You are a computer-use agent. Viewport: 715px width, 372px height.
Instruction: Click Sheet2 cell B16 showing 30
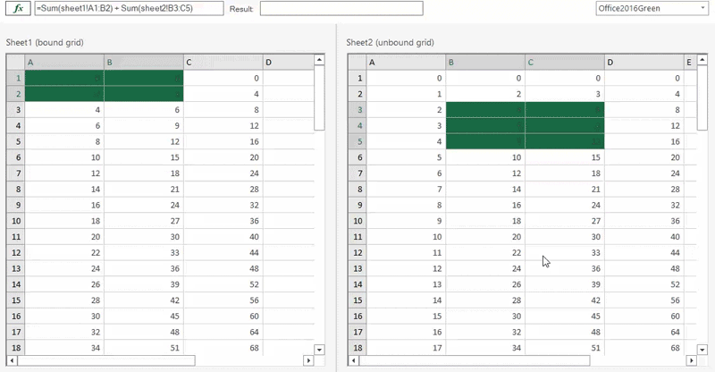click(485, 317)
